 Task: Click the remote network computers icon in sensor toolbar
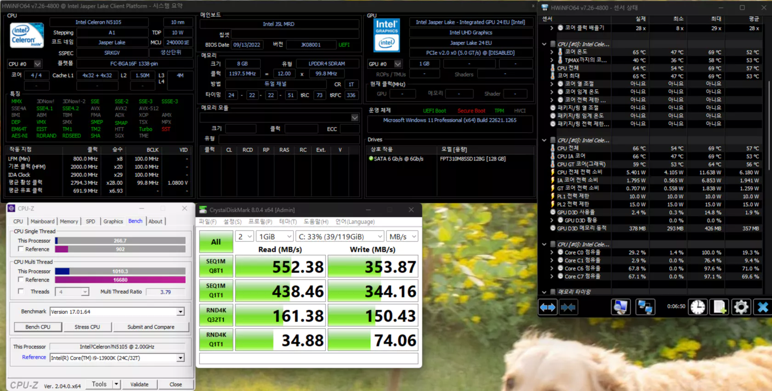coord(645,307)
